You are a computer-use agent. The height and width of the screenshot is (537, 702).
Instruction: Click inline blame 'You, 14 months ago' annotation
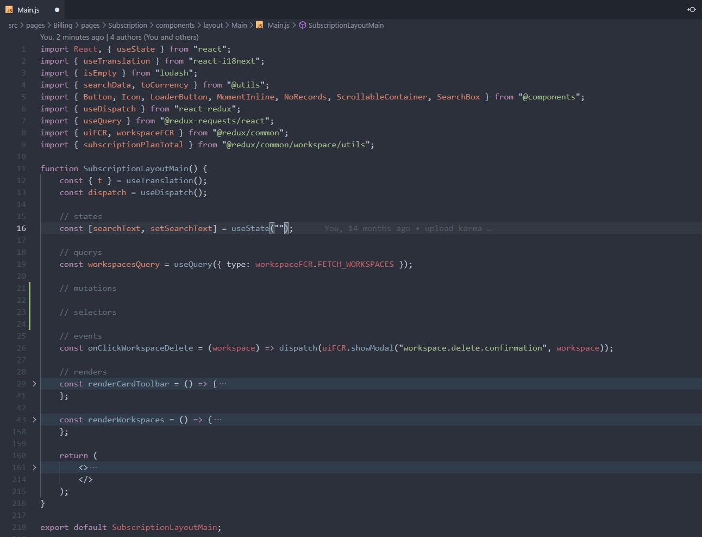coord(408,228)
